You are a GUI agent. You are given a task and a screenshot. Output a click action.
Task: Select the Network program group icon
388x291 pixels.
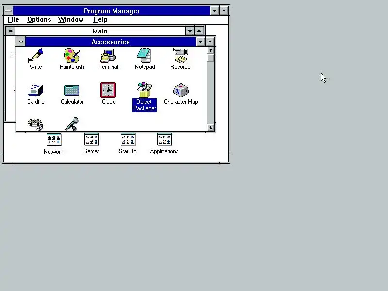53,140
